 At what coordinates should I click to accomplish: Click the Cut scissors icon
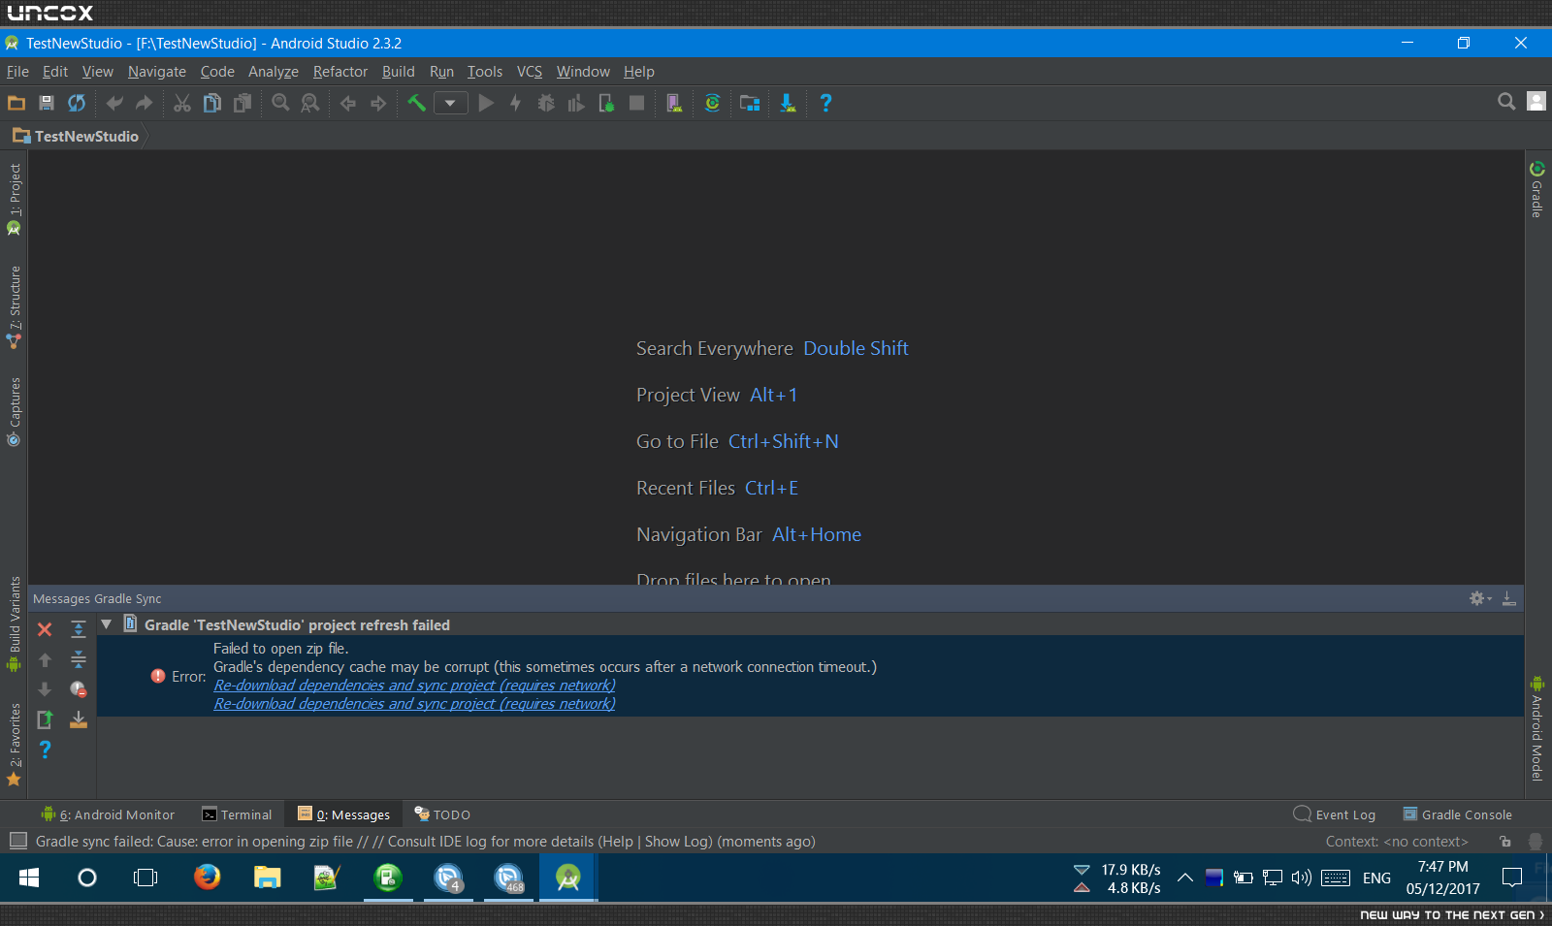182,103
